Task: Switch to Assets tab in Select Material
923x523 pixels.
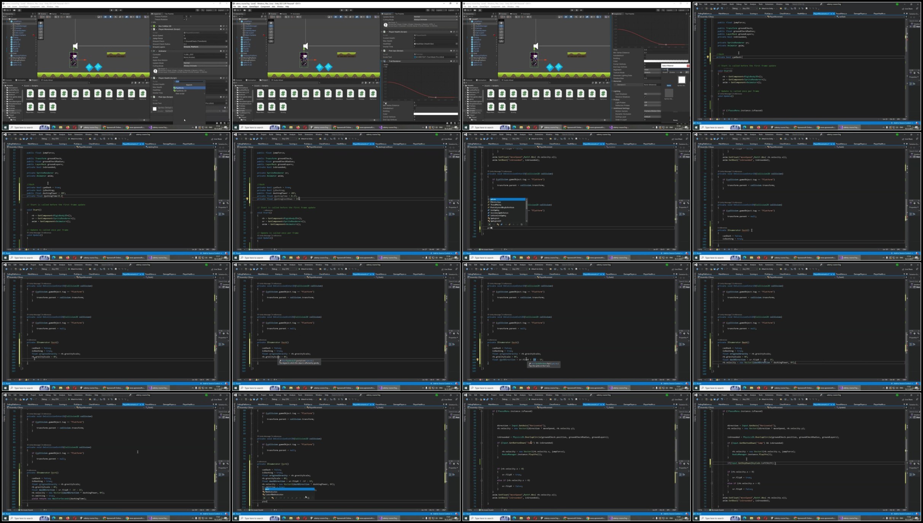Action: tap(665, 72)
